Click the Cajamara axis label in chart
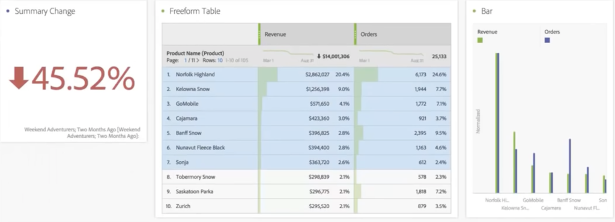This screenshot has width=615, height=222. click(x=551, y=208)
